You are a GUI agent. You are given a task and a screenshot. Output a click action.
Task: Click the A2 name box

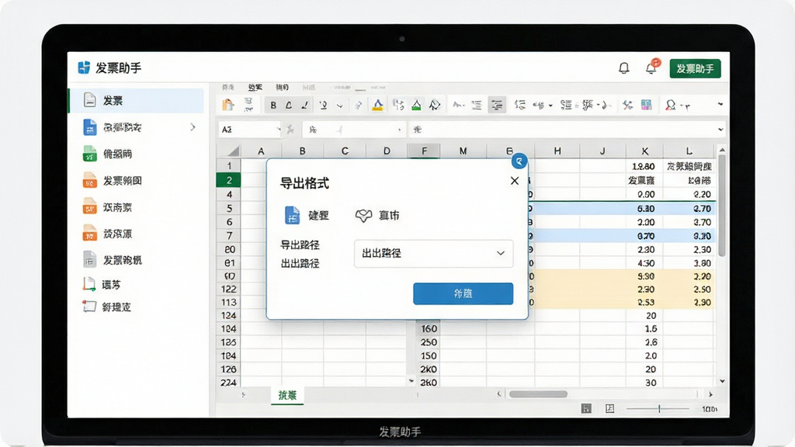[249, 130]
